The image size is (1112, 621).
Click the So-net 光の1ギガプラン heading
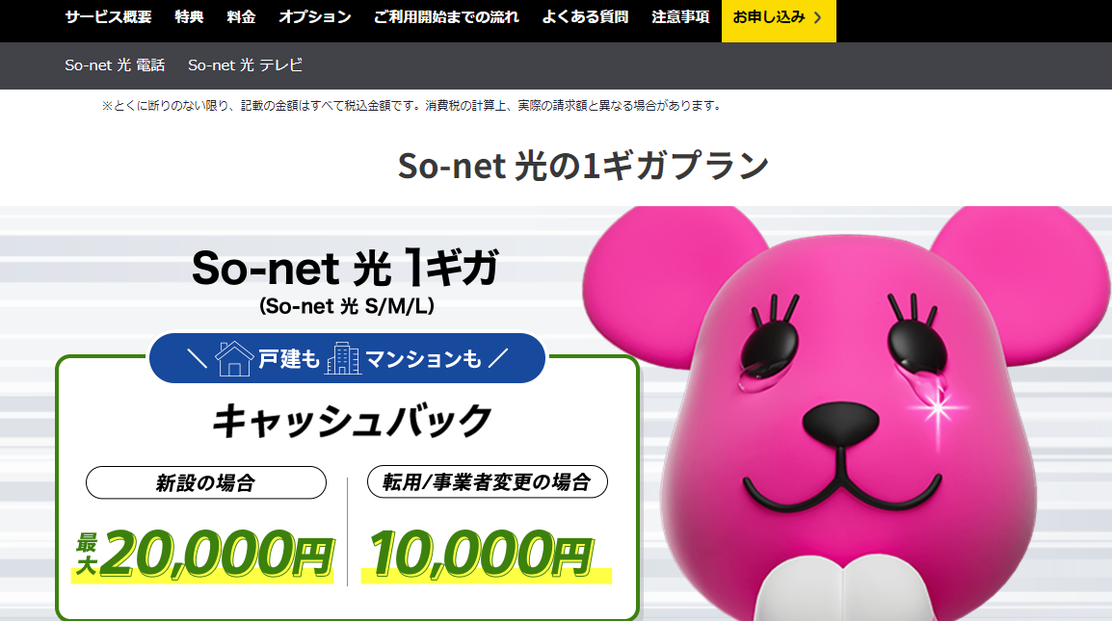(583, 166)
